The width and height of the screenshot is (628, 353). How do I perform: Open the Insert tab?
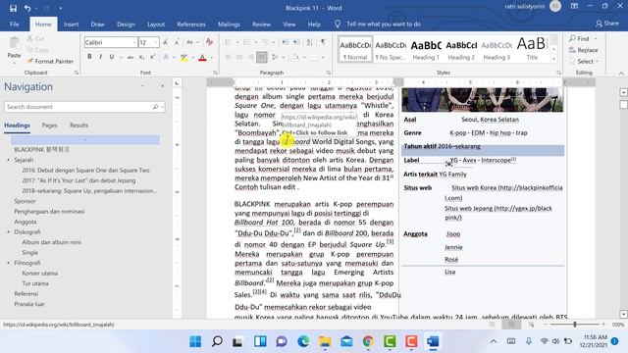point(71,24)
